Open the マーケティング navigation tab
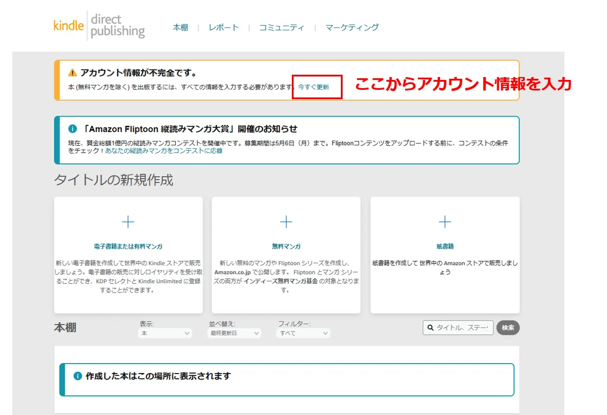This screenshot has width=607, height=415. [352, 27]
